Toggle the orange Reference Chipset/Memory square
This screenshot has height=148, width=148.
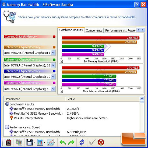click(54, 47)
